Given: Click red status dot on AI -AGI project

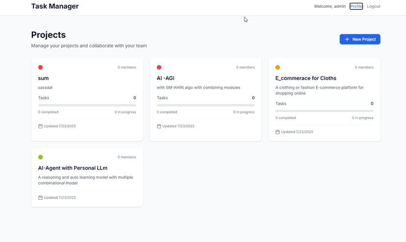Looking at the screenshot, I should point(159,67).
